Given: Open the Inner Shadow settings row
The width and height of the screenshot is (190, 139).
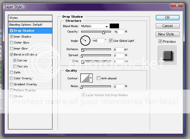Looking at the screenshot, I should pyautogui.click(x=30, y=37).
